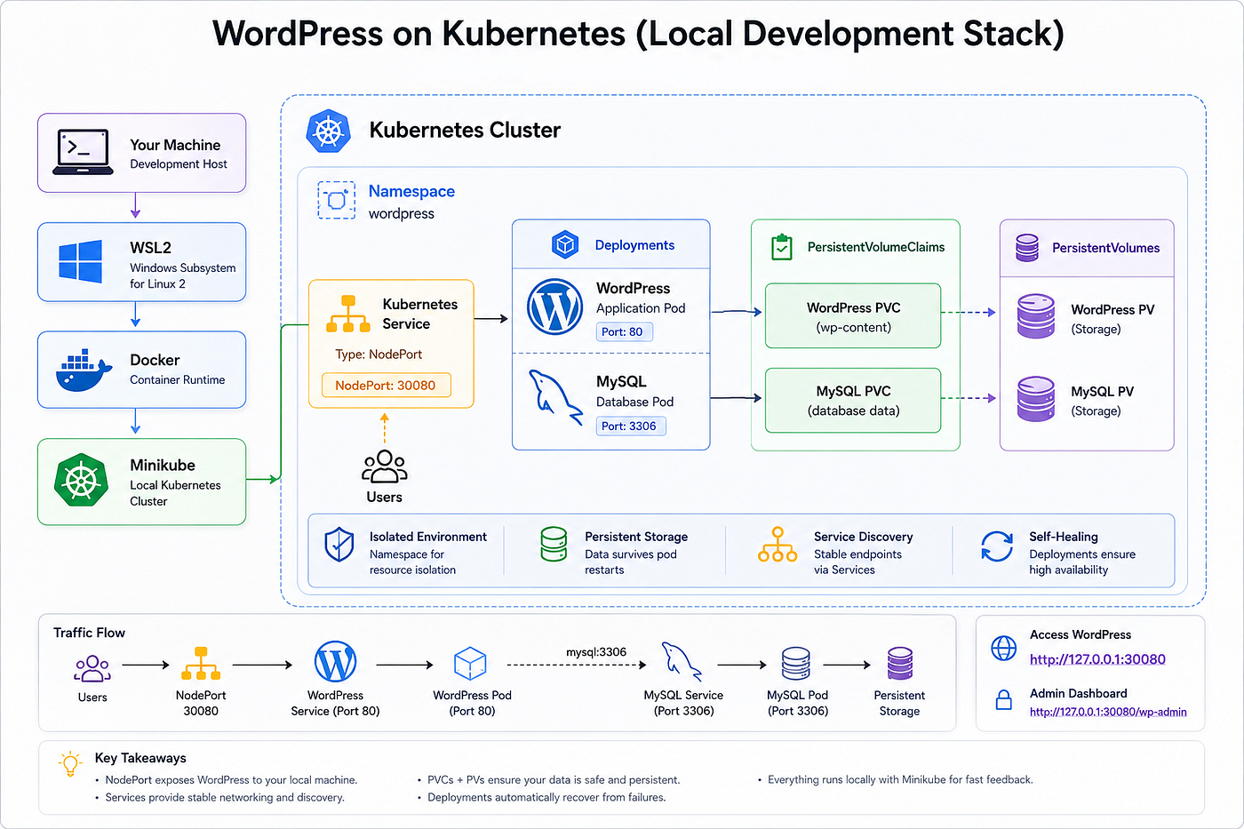Select the Service Discovery tree icon

[x=777, y=545]
